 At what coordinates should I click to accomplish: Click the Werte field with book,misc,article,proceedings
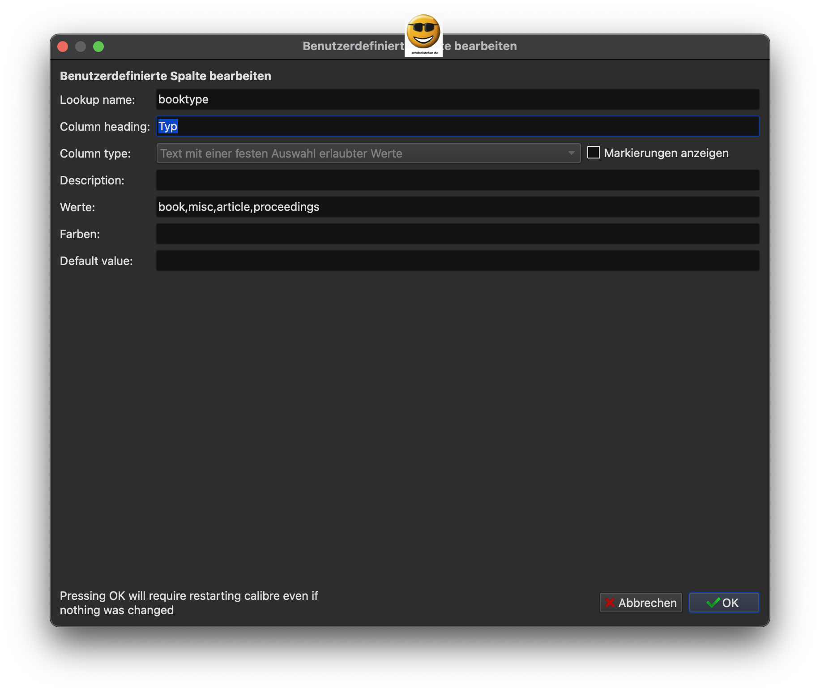[x=457, y=207]
